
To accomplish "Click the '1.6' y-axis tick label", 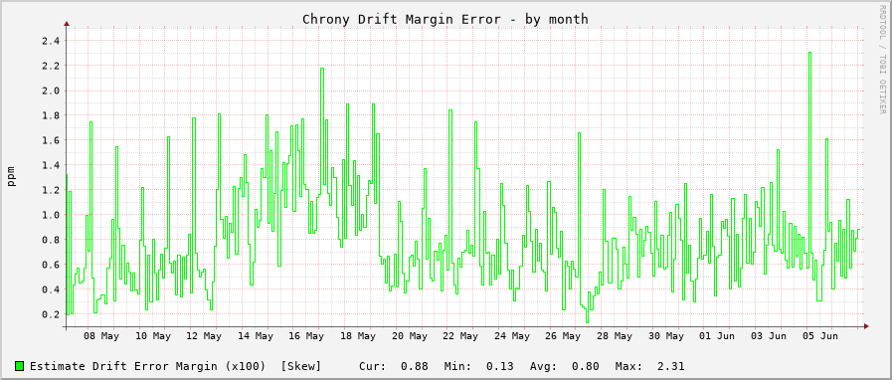I will coord(51,140).
